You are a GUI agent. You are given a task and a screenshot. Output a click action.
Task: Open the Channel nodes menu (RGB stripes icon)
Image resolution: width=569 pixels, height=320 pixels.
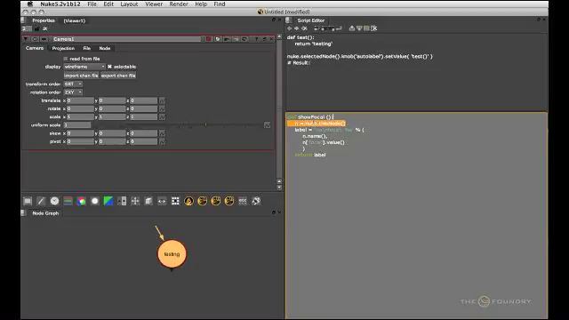pos(68,201)
